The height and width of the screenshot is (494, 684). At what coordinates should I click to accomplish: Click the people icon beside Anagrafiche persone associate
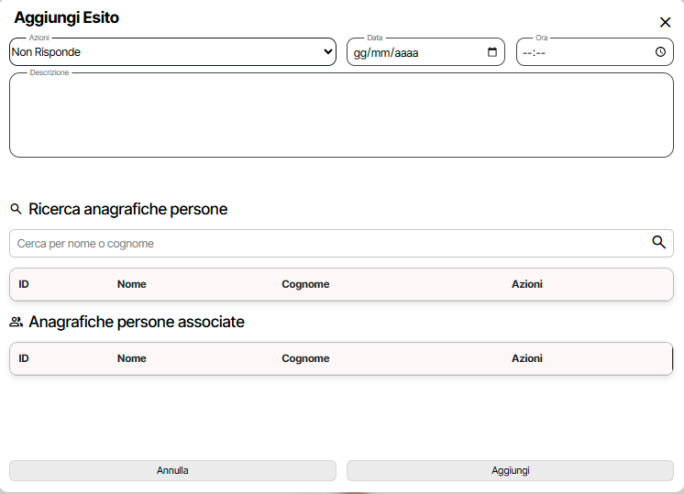16,323
